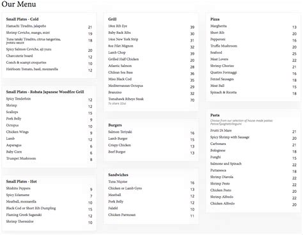Select the Chicken Alfredo pasta item
This screenshot has height=235, width=303.
point(222,204)
